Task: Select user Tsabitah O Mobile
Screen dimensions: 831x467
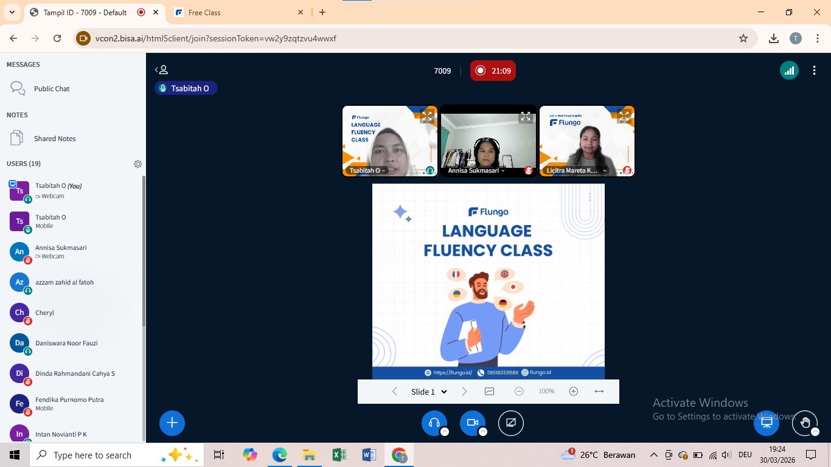Action: click(x=72, y=221)
